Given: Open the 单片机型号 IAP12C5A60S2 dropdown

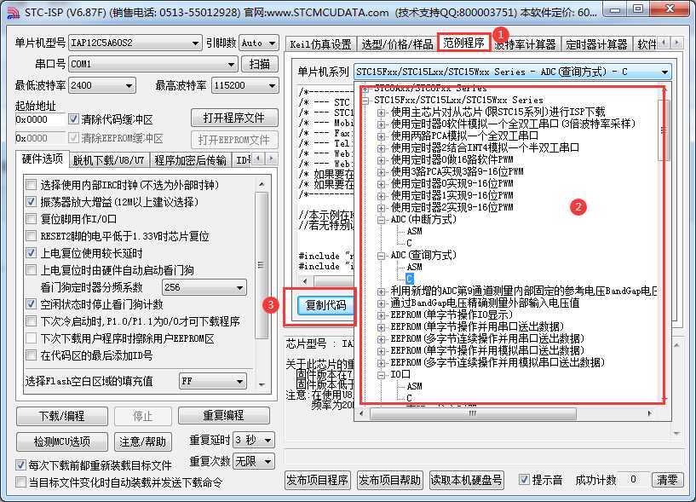Looking at the screenshot, I should click(135, 43).
